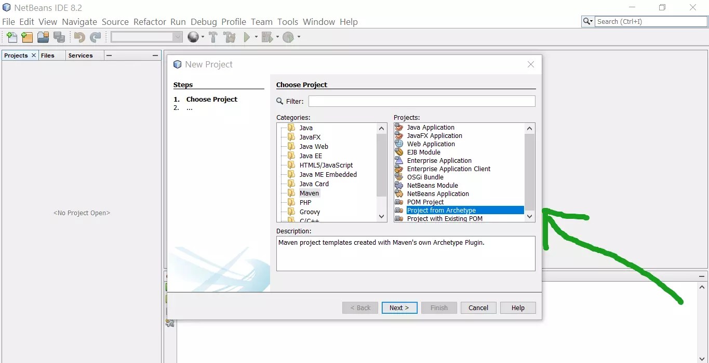The width and height of the screenshot is (709, 363).
Task: Switch to the Services tab
Action: coord(81,55)
